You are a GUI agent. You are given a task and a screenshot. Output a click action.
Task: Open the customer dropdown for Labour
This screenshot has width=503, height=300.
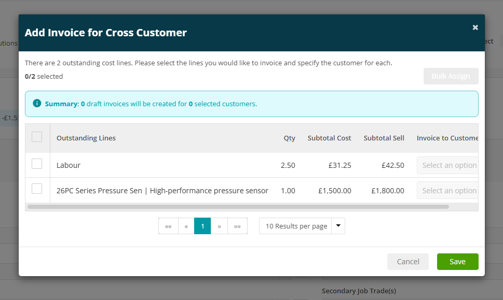point(447,165)
